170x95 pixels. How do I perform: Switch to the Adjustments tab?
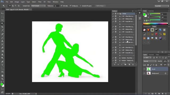click(147, 26)
